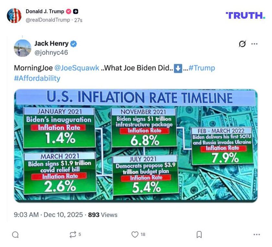Open the #Affordability hashtag link

37,78
